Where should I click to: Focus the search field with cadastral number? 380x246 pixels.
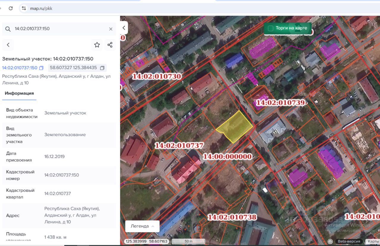click(x=59, y=29)
